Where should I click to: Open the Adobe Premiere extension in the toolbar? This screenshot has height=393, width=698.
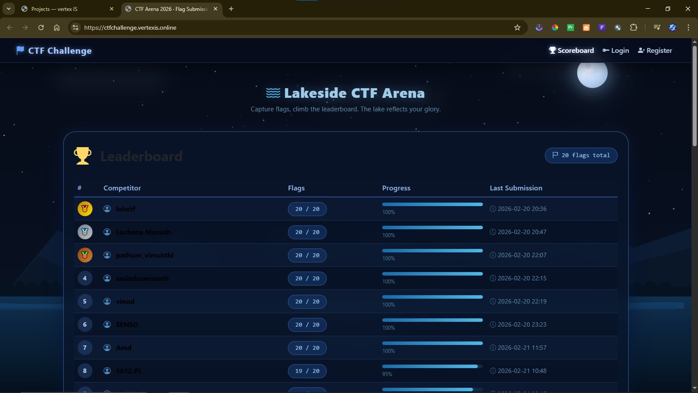(571, 28)
